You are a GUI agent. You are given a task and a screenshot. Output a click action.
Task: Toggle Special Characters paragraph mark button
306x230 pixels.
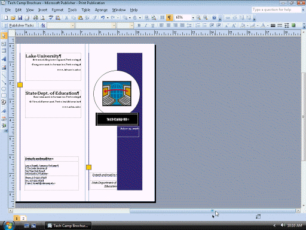[x=169, y=18]
